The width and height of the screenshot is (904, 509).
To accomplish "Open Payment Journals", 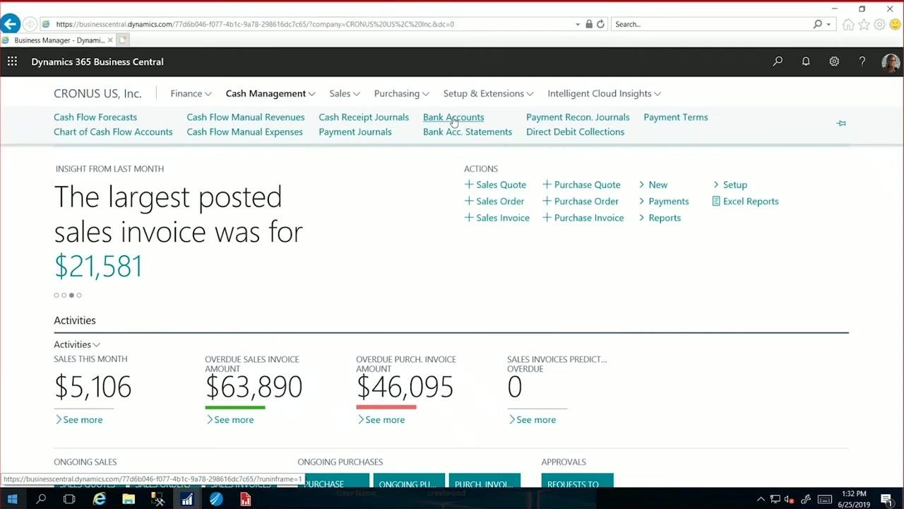I will pos(355,132).
